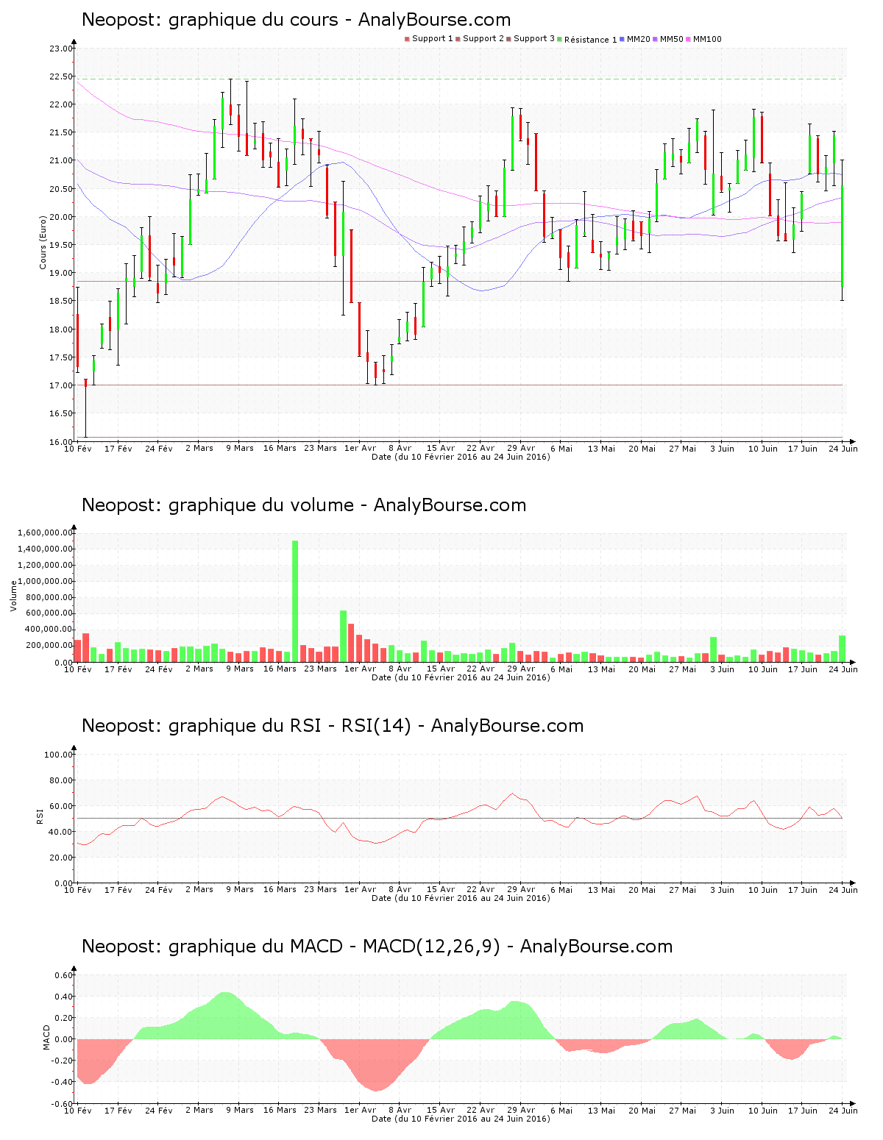Click the MACD(12,26,9) chart title
Image resolution: width=883 pixels, height=1140 pixels.
377,947
